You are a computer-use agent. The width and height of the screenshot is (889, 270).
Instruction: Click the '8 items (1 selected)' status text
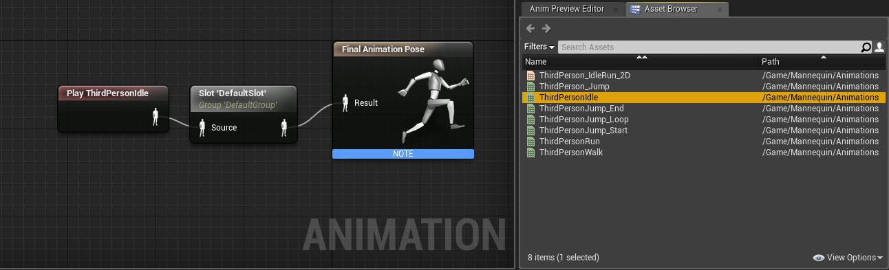coord(564,258)
